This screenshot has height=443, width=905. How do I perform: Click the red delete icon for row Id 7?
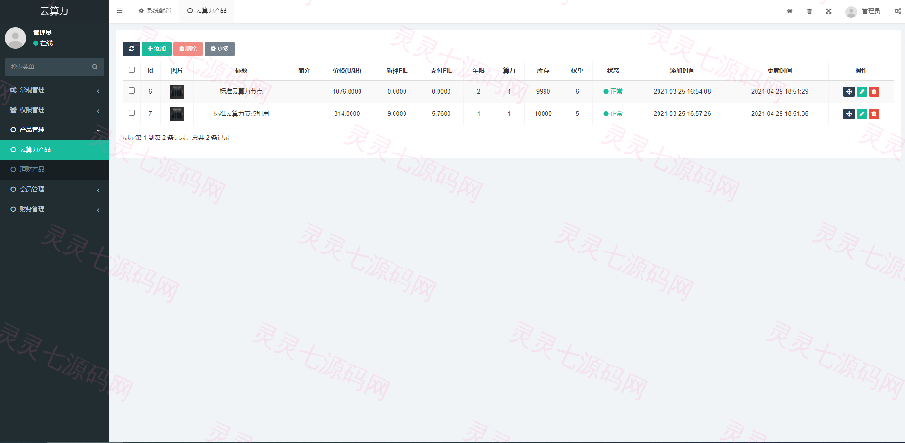coord(874,114)
